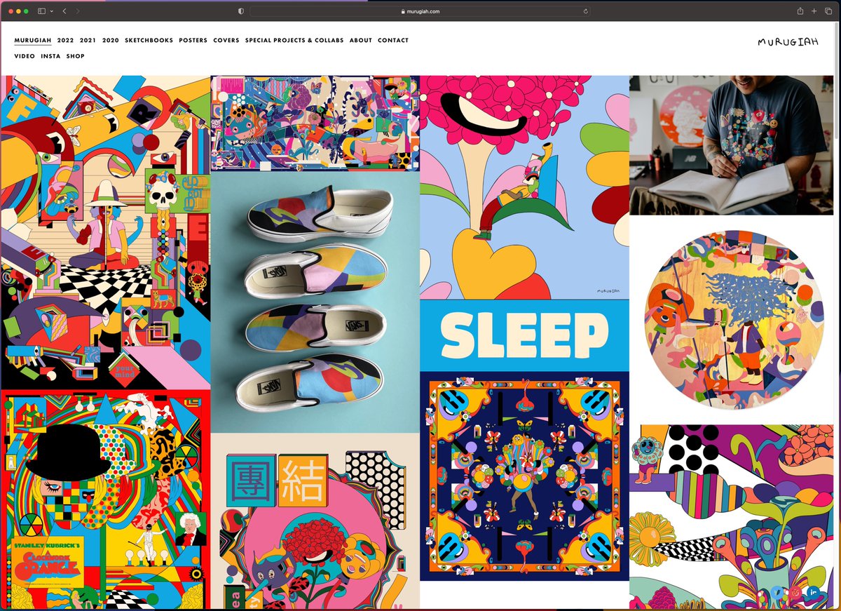The width and height of the screenshot is (841, 611).
Task: Show the tab overview icon
Action: 828,11
